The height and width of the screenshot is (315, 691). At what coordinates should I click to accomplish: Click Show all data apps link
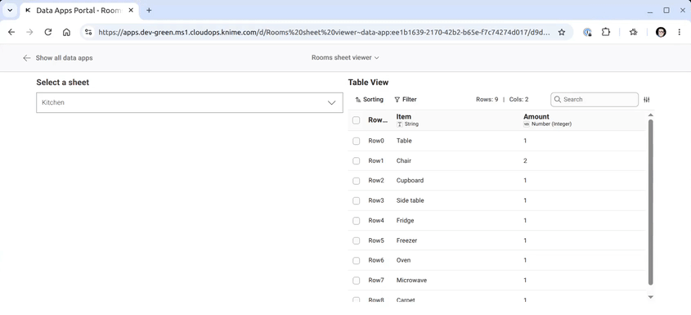(x=58, y=58)
